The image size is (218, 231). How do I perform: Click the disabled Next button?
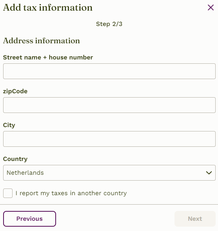tap(195, 219)
